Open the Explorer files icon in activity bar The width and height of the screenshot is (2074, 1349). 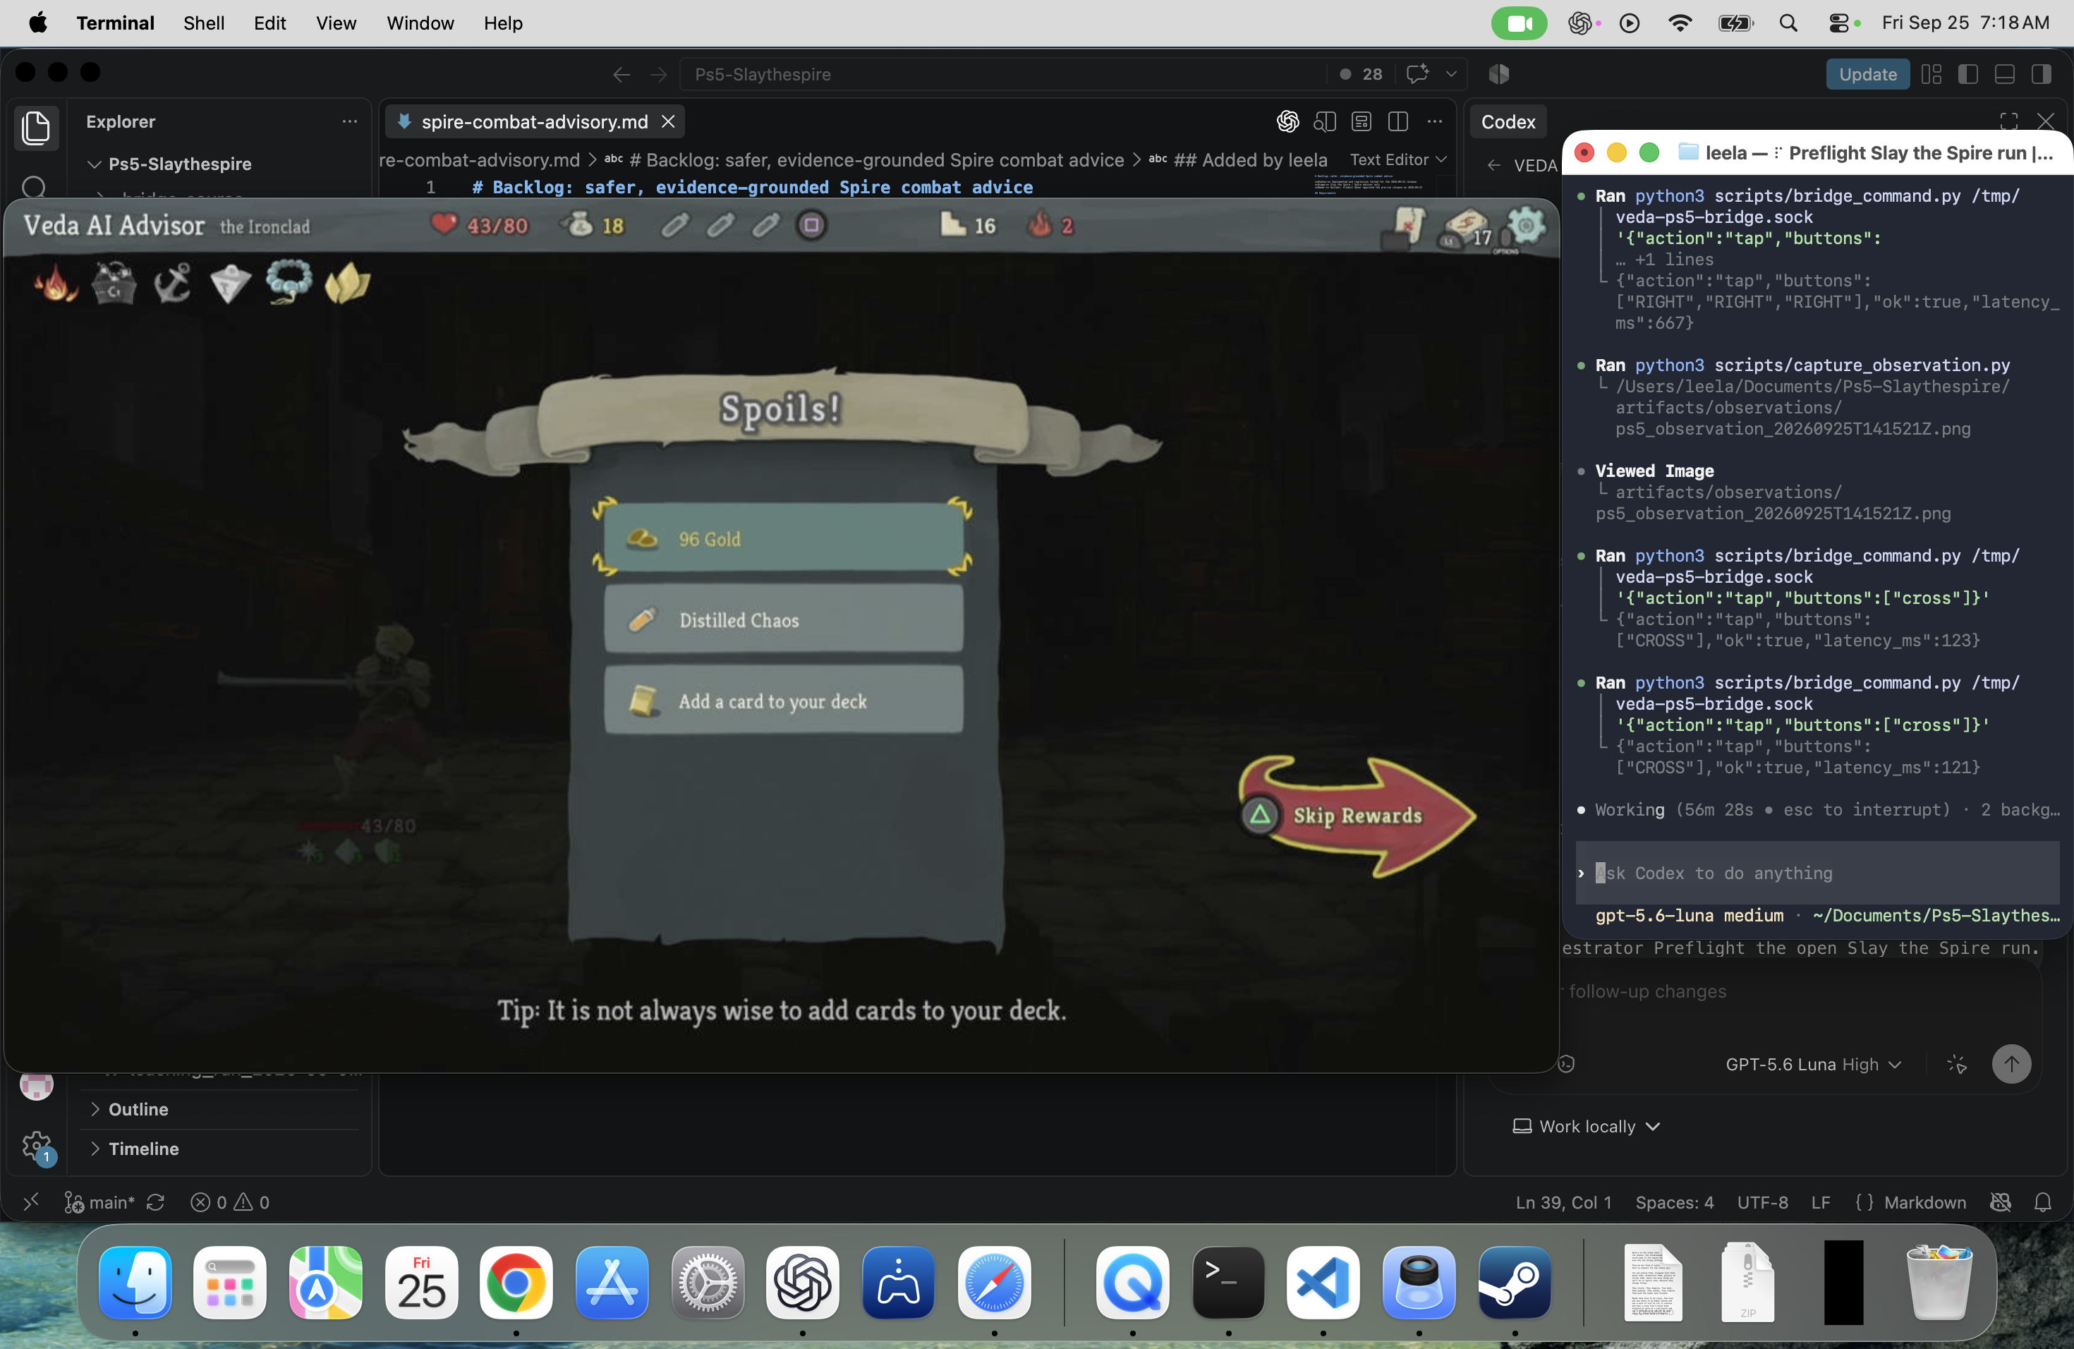35,128
